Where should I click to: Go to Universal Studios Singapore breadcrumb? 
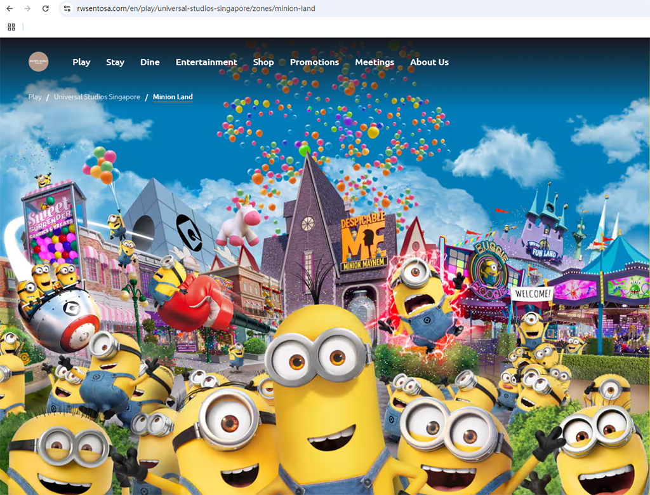(96, 97)
